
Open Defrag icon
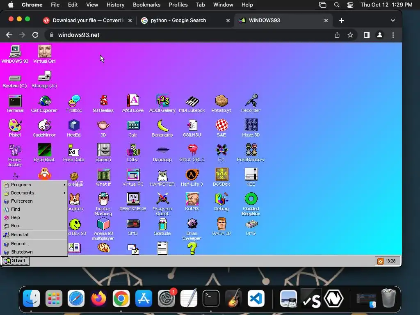coord(221,202)
